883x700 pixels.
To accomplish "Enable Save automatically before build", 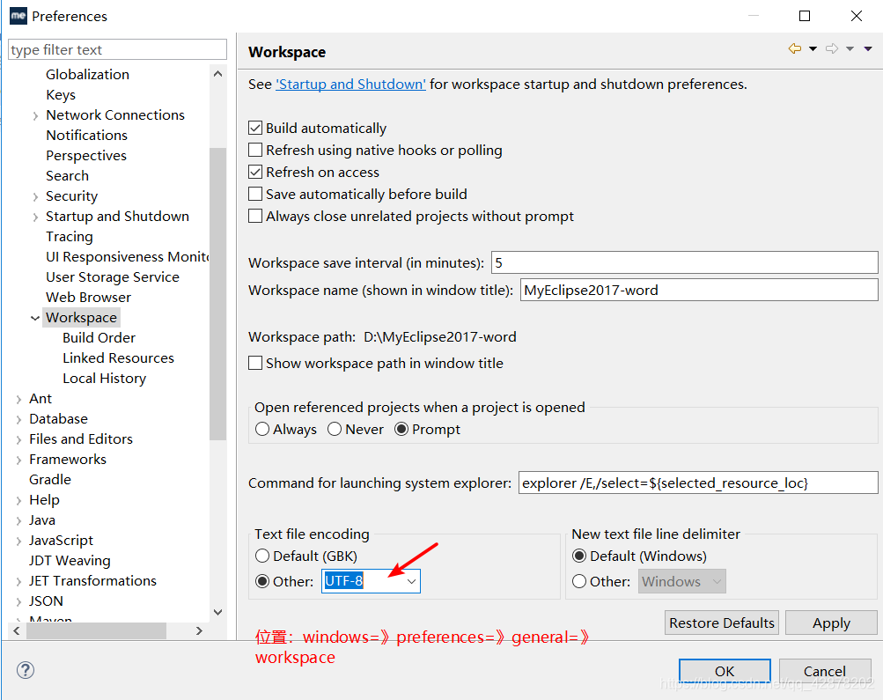I will click(255, 194).
